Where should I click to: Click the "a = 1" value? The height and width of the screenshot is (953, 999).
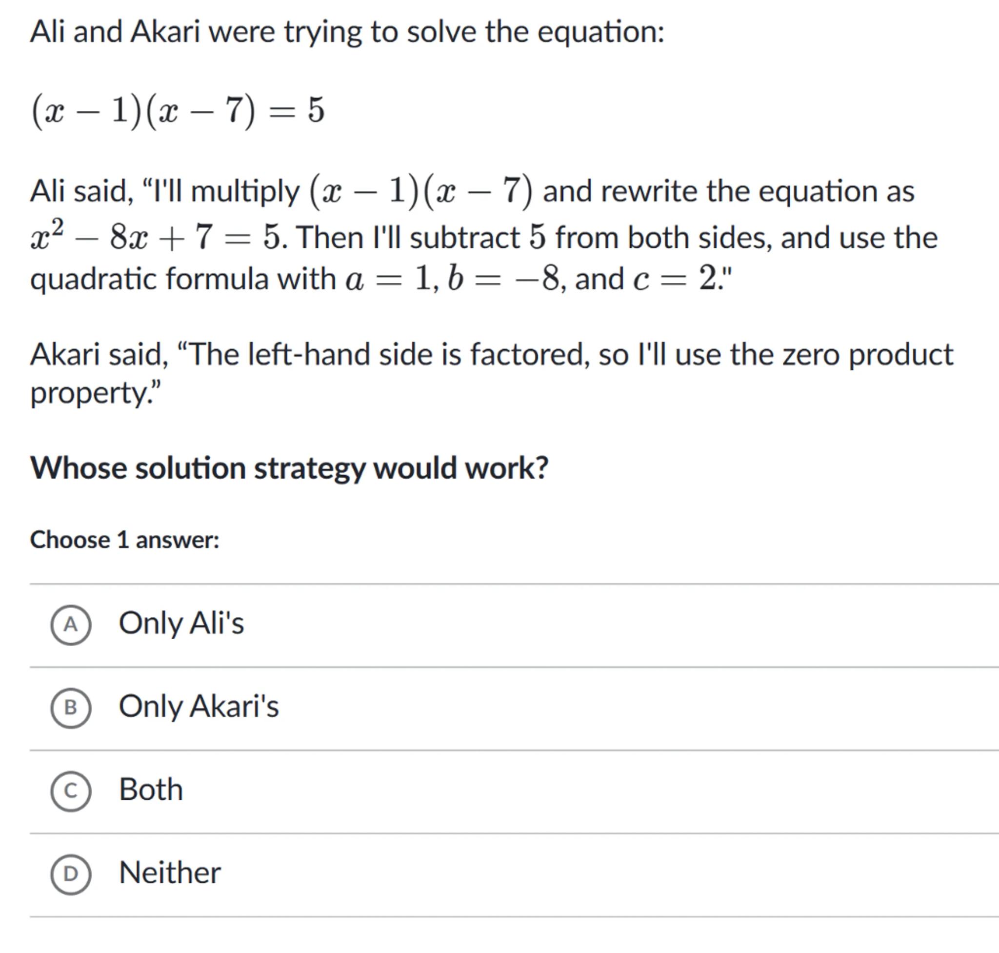[388, 279]
